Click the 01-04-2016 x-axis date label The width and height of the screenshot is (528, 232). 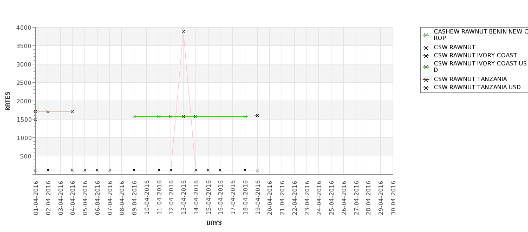[x=36, y=198]
